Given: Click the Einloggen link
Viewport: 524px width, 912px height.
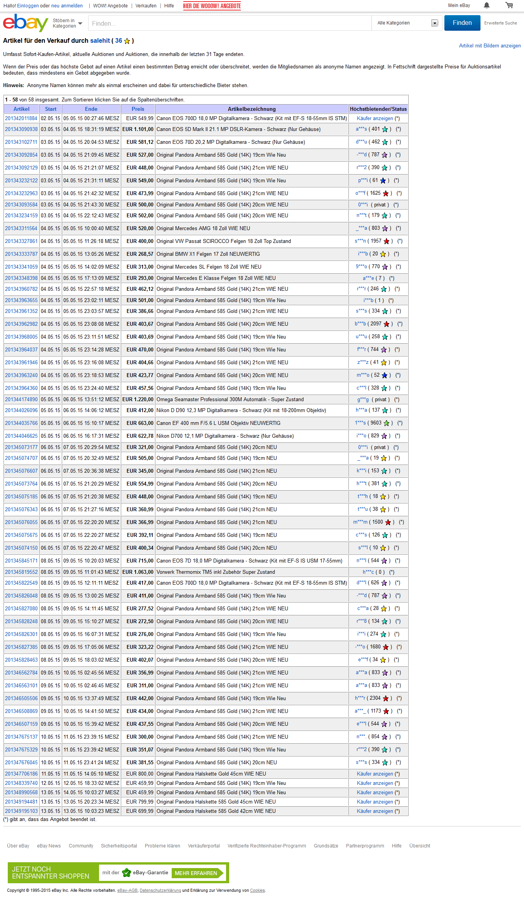Looking at the screenshot, I should click(x=28, y=6).
